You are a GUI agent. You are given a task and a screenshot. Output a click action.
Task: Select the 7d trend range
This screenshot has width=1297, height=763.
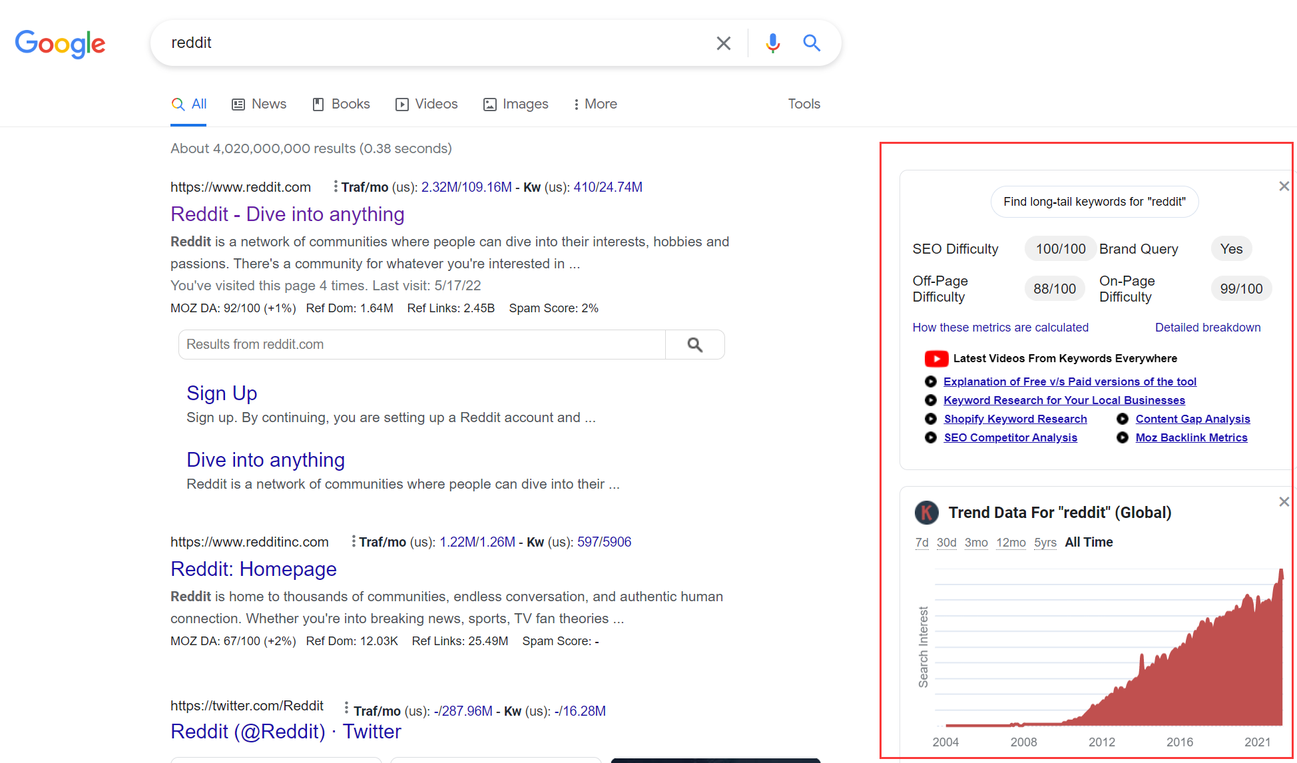pos(921,543)
